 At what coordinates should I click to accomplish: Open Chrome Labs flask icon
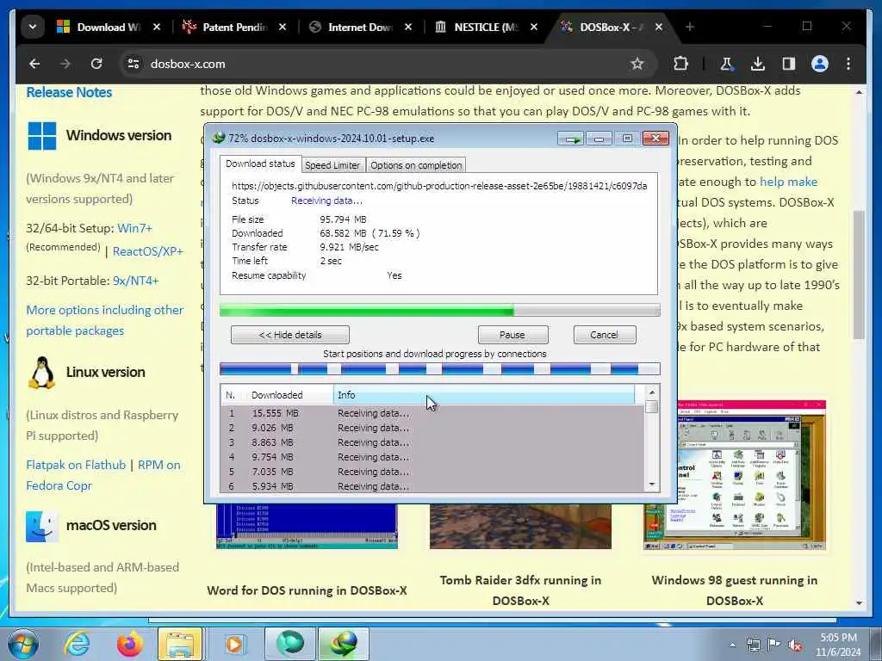point(726,64)
